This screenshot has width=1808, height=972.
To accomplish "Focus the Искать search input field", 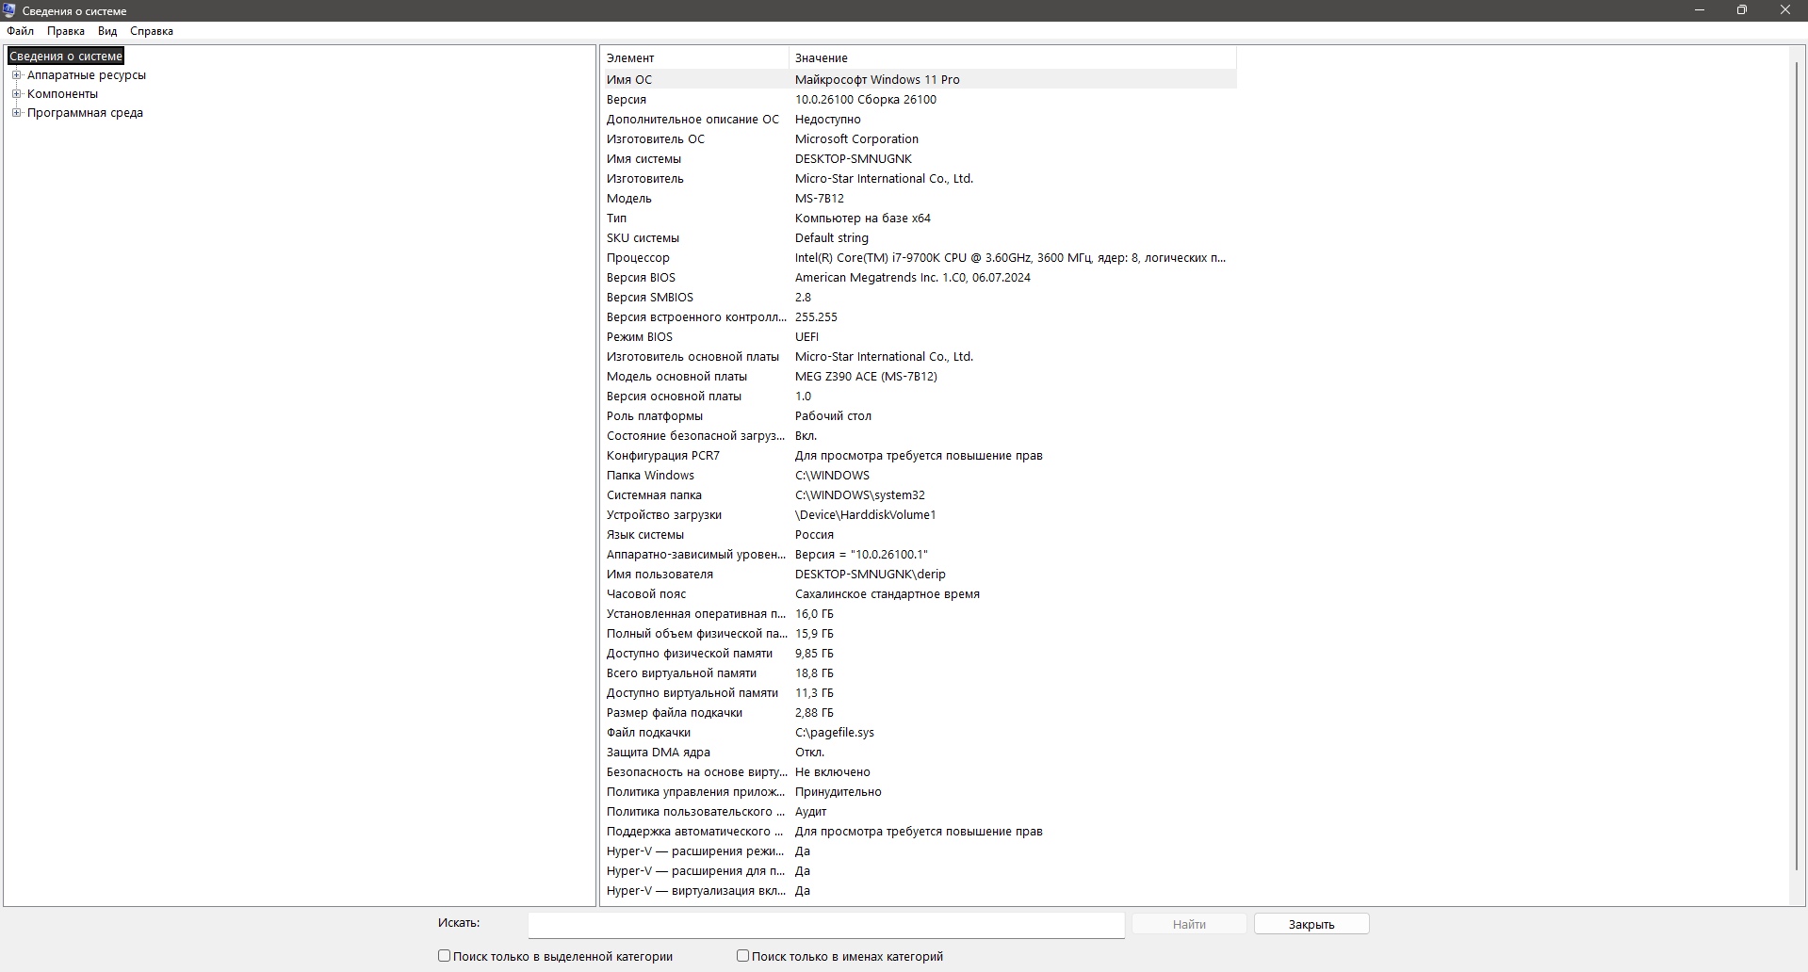I will pos(826,925).
